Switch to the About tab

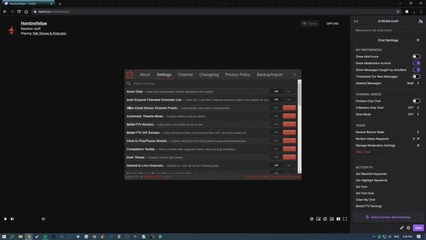coord(145,75)
